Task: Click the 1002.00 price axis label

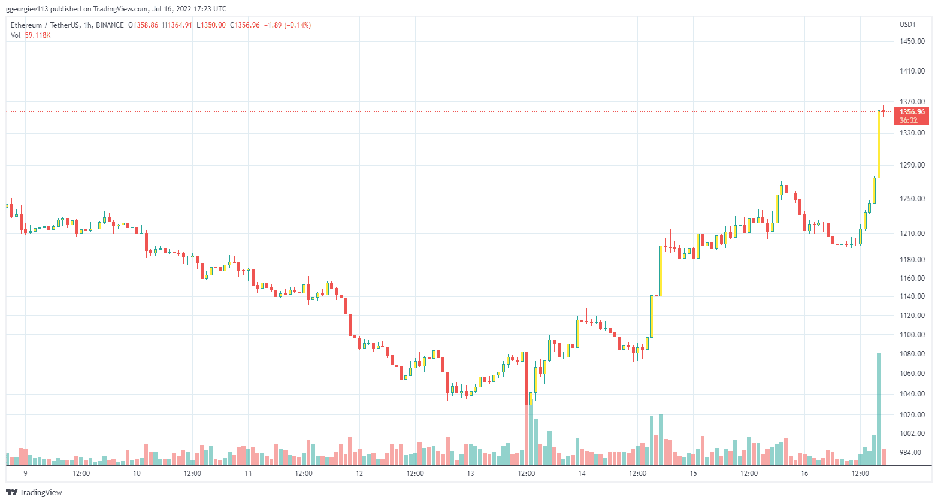Action: [912, 434]
